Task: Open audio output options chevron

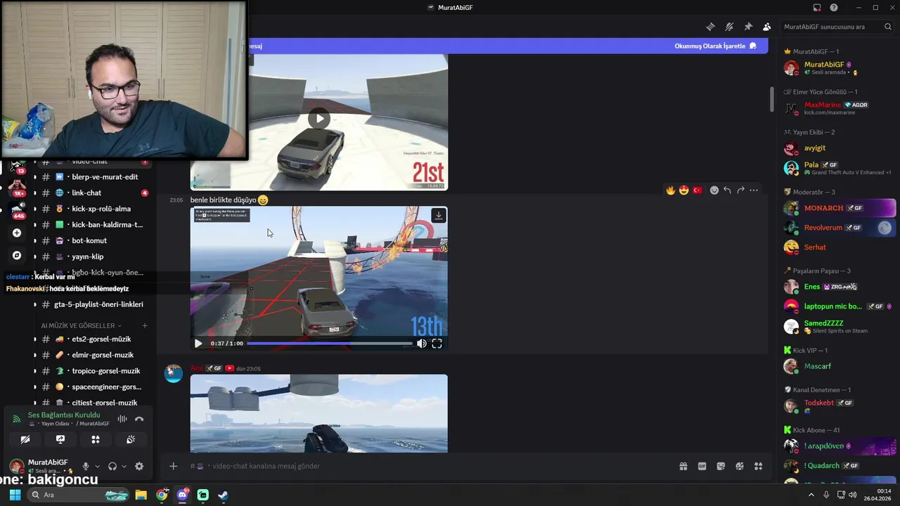Action: point(124,466)
